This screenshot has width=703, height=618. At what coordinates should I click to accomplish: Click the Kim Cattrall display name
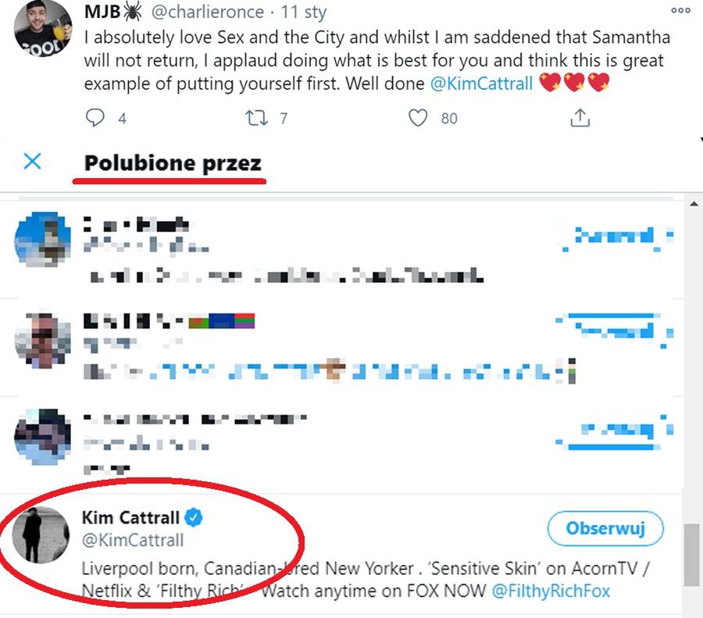130,517
